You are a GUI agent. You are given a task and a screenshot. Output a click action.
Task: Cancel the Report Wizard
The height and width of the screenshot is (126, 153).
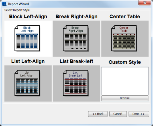[x=118, y=114]
